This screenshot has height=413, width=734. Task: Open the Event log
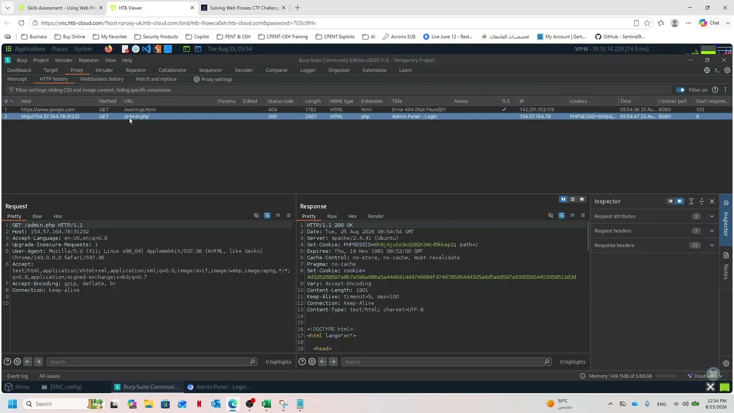[x=17, y=376]
